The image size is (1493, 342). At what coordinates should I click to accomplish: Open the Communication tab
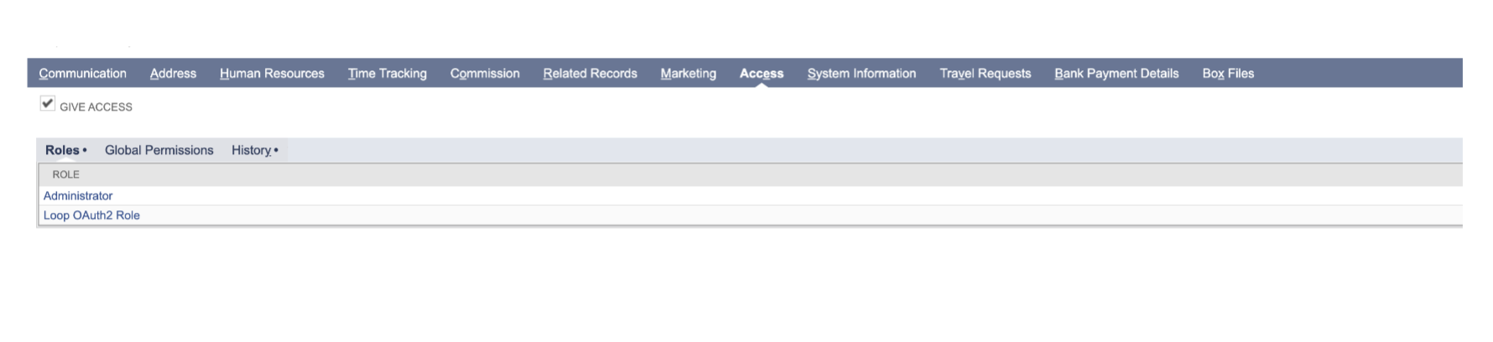[82, 74]
